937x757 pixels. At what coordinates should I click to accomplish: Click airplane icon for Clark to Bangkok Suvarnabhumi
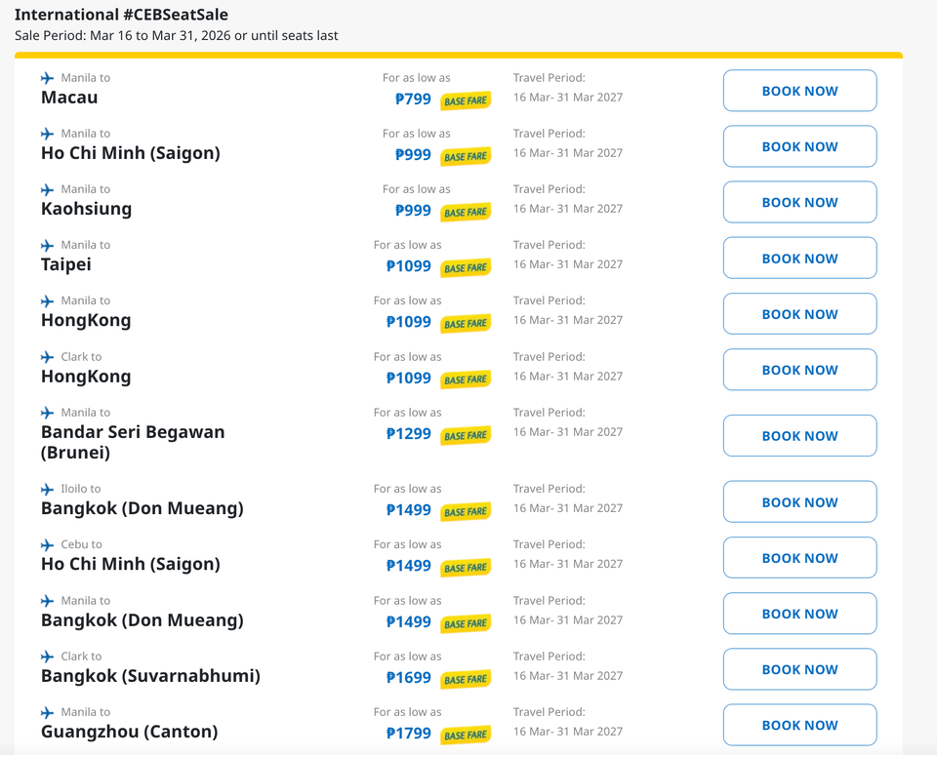(x=47, y=657)
